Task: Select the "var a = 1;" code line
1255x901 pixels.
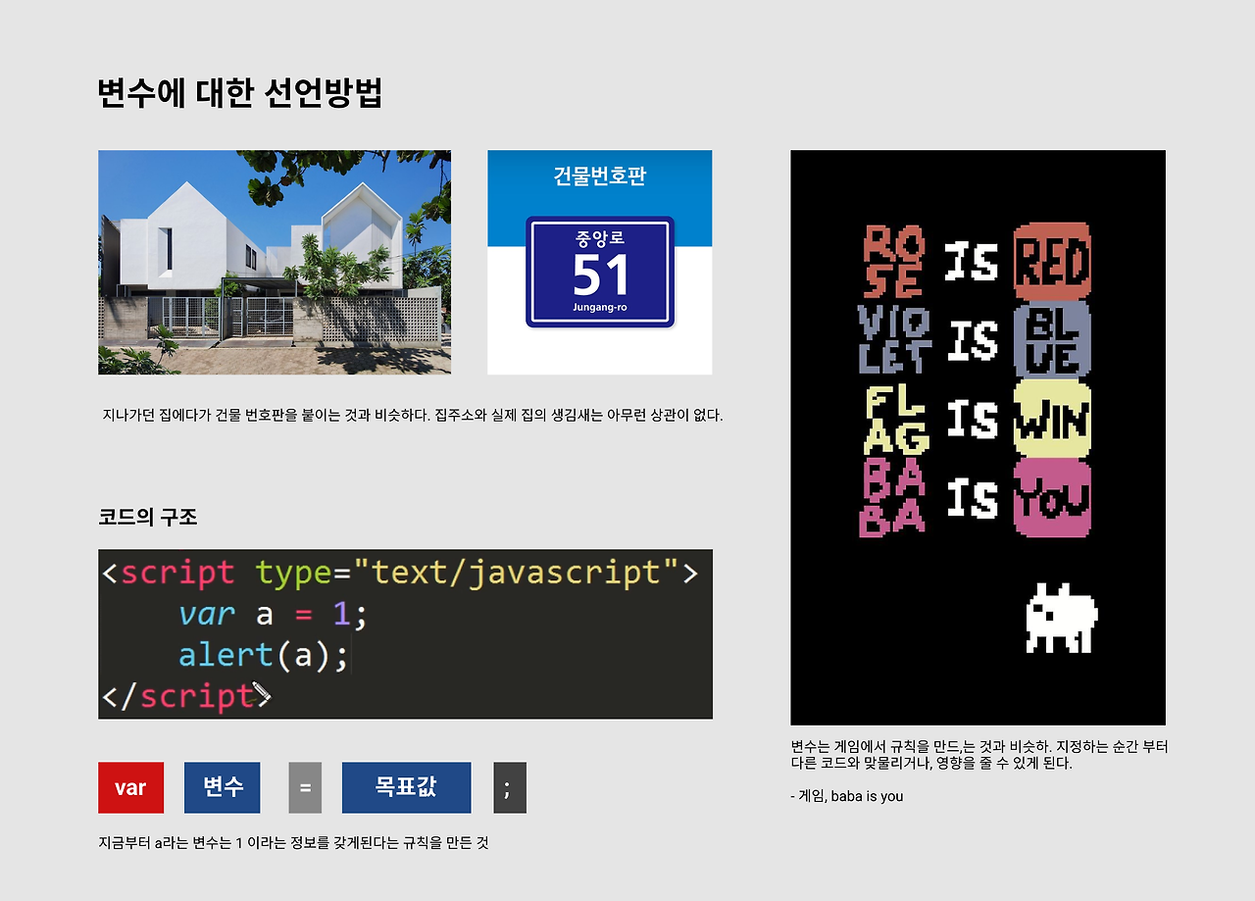Action: 273,615
